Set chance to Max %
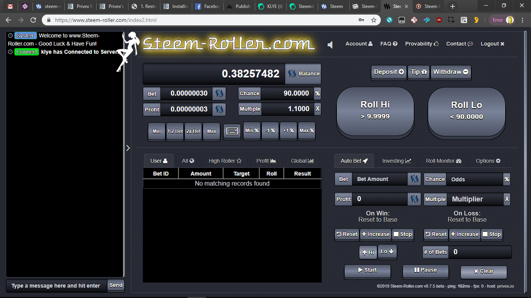This screenshot has width=531, height=298. (307, 131)
